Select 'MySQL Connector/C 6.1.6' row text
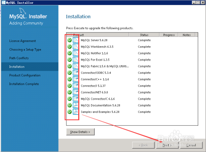The image size is (206, 152). click(x=98, y=99)
